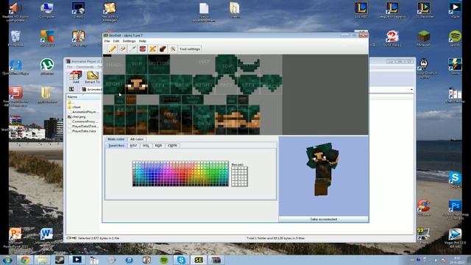Click the face area on the skin canvas

(136, 85)
